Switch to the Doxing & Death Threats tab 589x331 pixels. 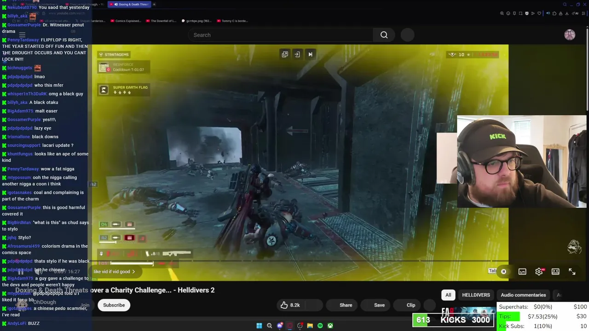(x=128, y=4)
